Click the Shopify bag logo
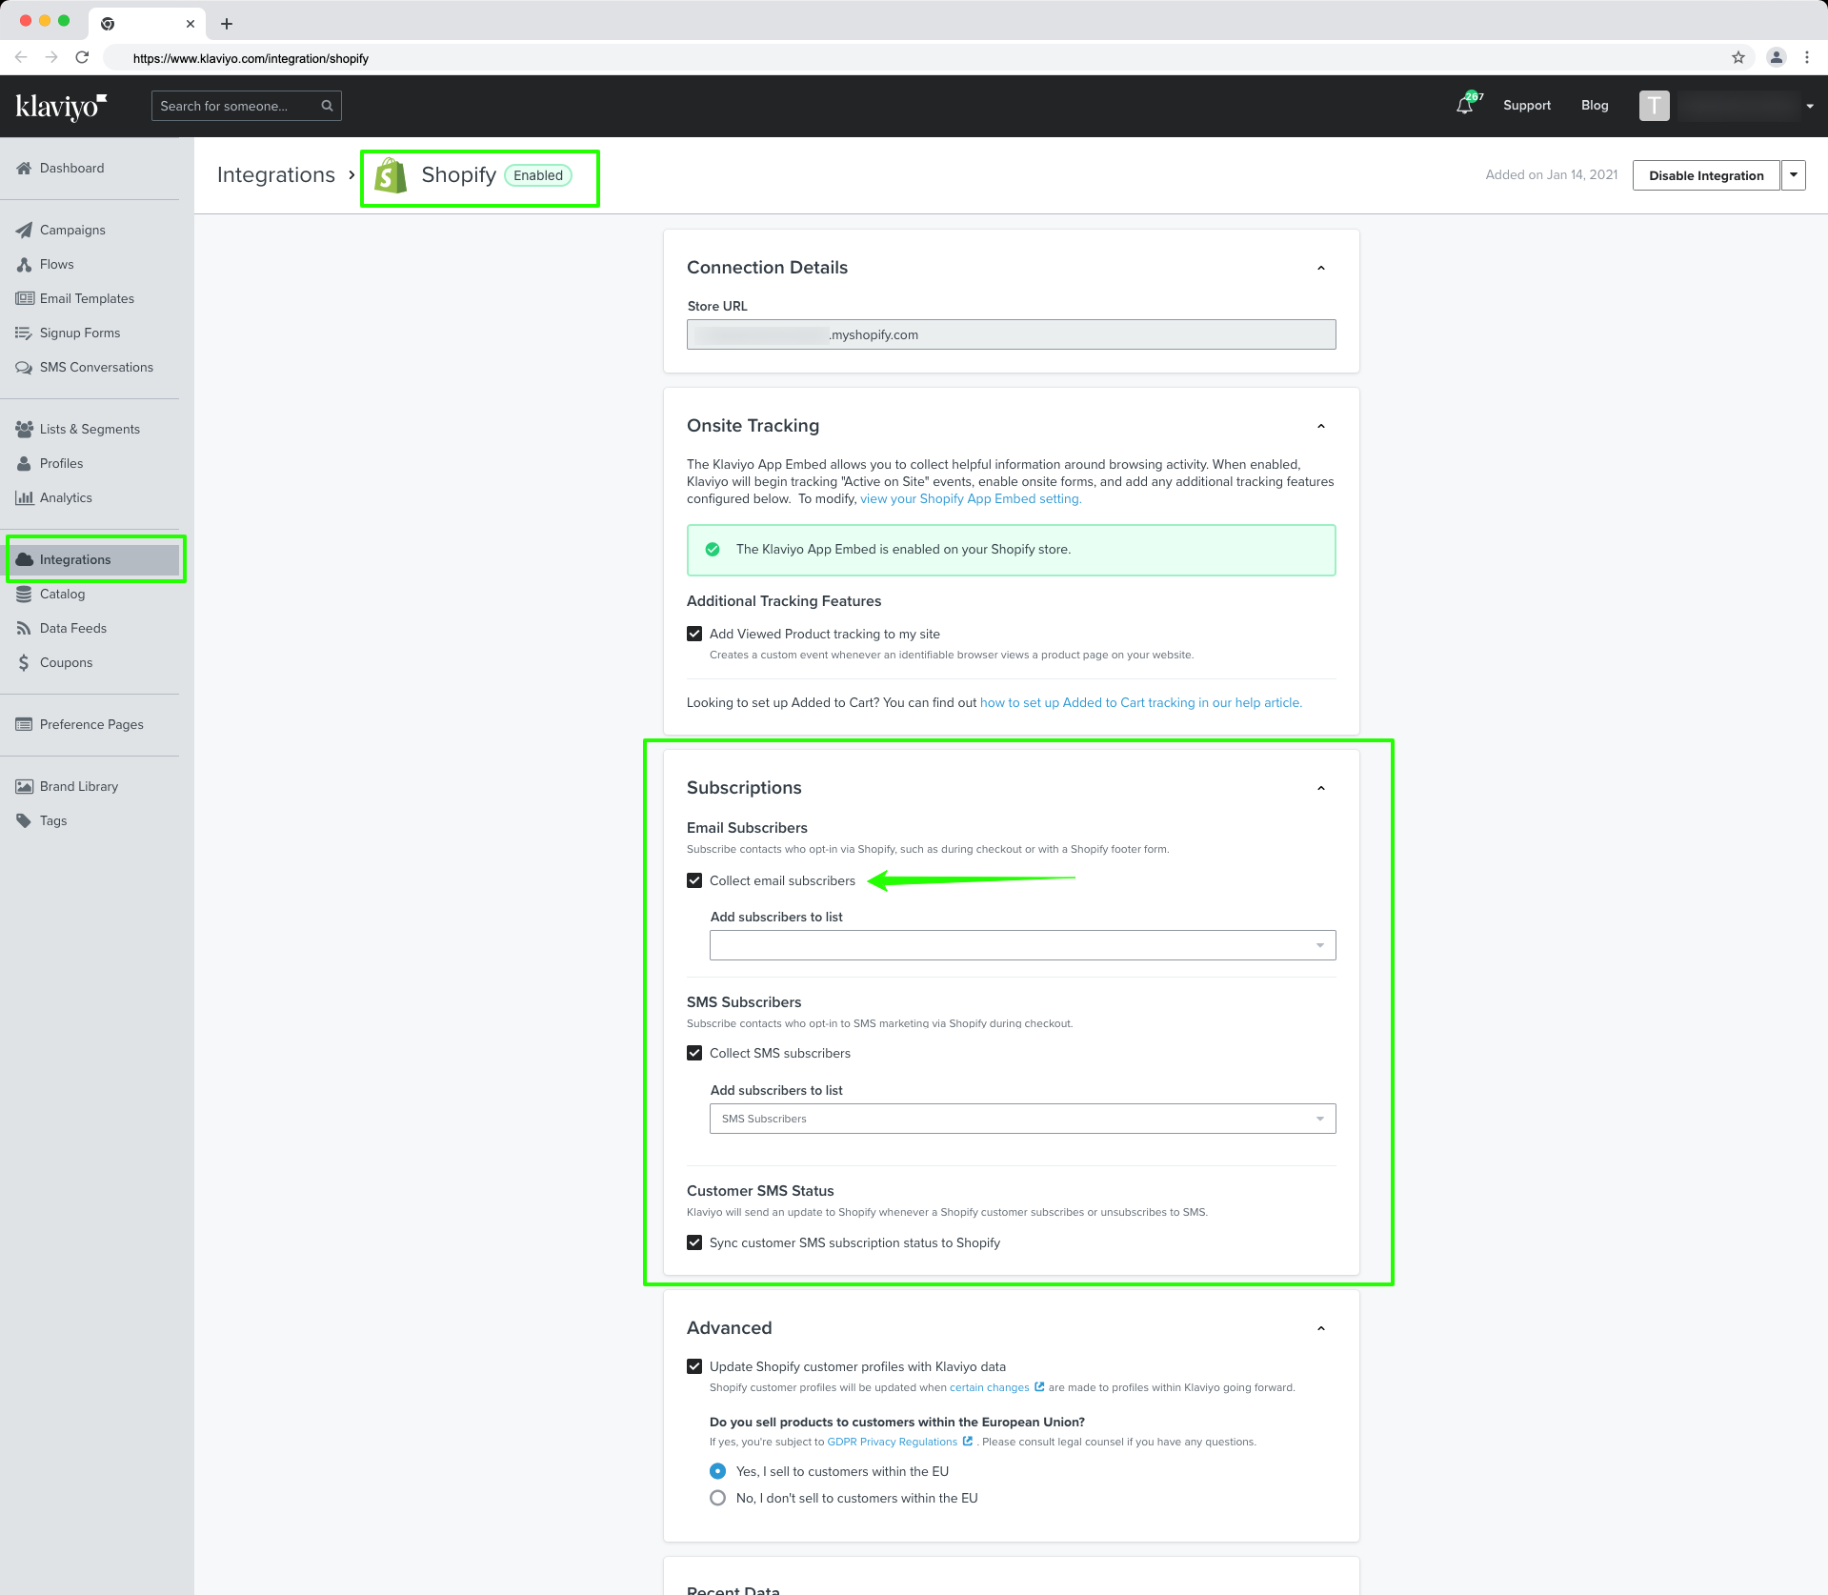The width and height of the screenshot is (1828, 1595). (x=391, y=175)
